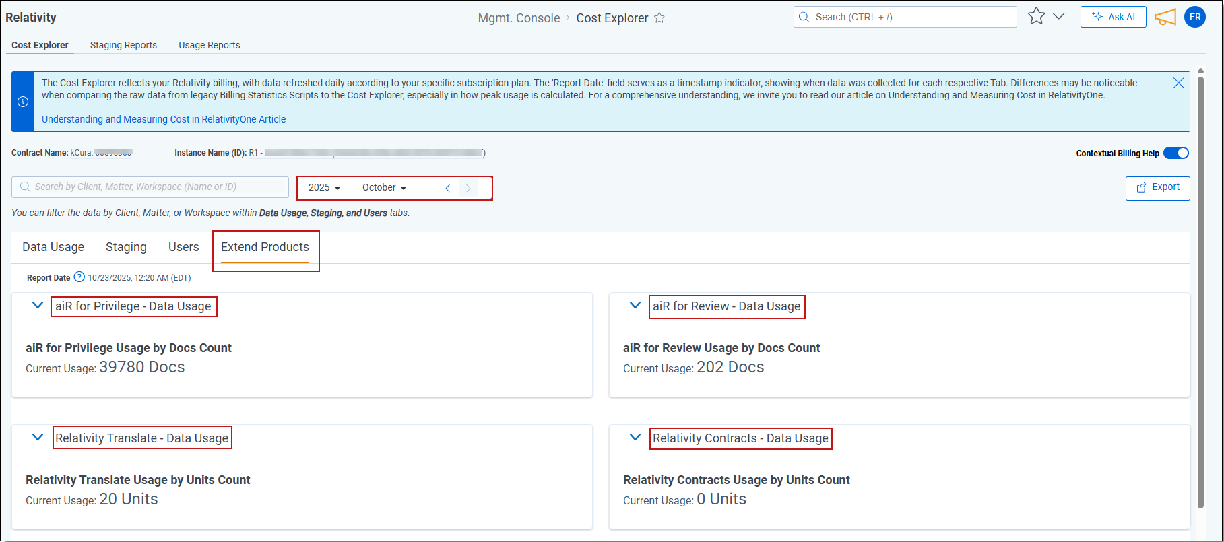Click the 20 Units usage value
The image size is (1224, 542).
coord(129,499)
